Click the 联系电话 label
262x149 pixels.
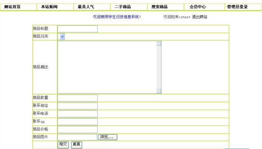41,113
